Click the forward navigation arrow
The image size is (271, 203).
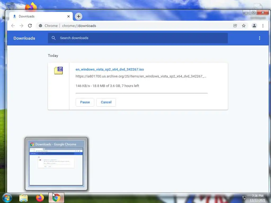(x=21, y=26)
